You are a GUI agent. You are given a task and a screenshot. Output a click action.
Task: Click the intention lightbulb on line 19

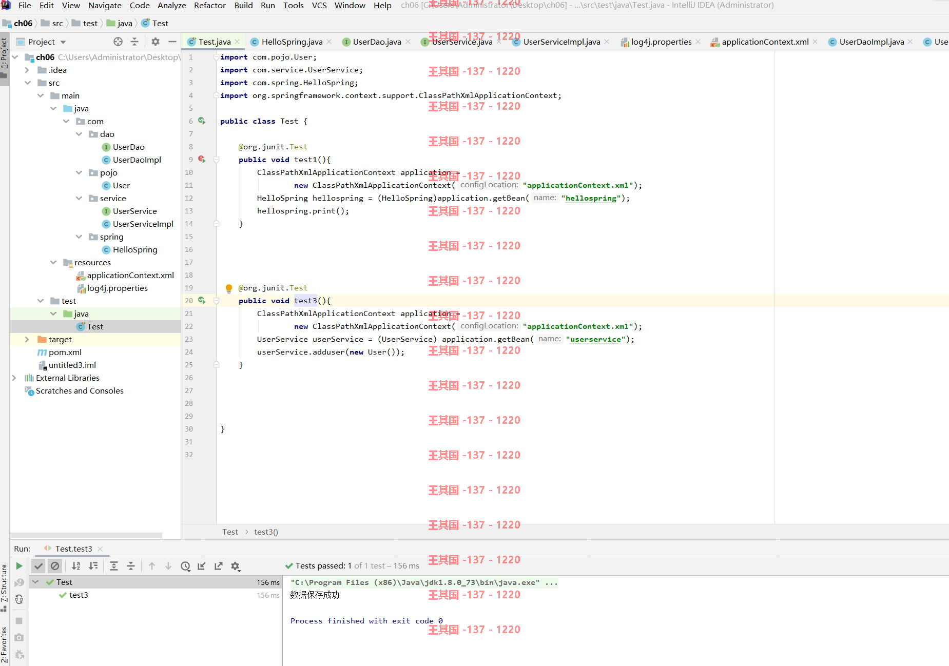tap(229, 288)
